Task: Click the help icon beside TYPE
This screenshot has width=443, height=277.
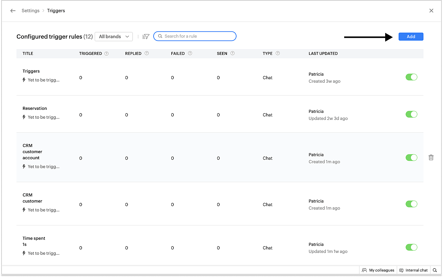Action: 277,53
